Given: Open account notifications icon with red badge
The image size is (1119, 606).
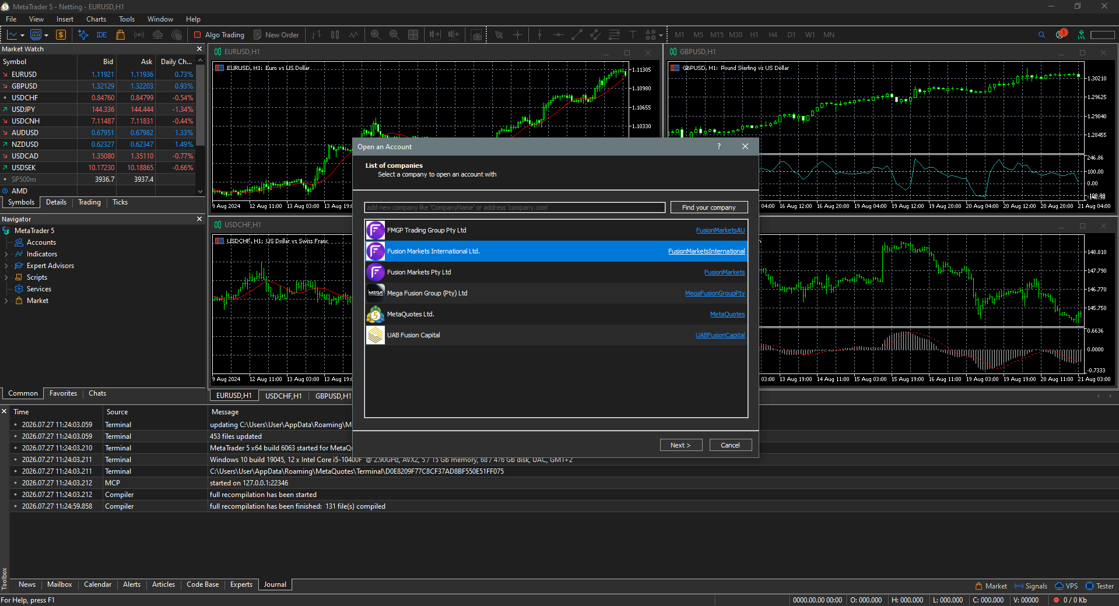Looking at the screenshot, I should (1061, 34).
